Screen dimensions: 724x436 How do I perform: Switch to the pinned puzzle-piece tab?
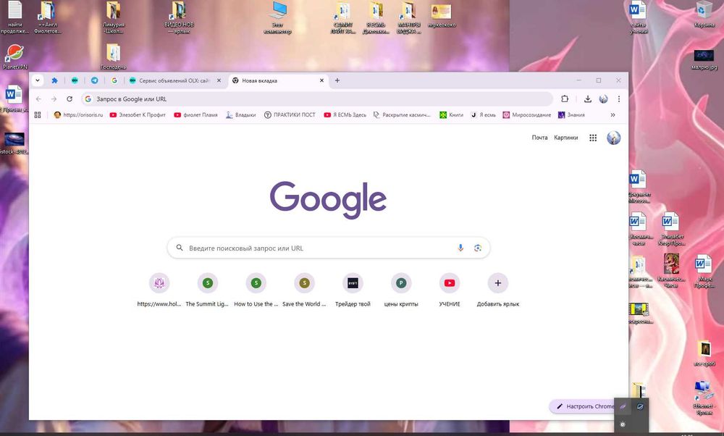[54, 80]
